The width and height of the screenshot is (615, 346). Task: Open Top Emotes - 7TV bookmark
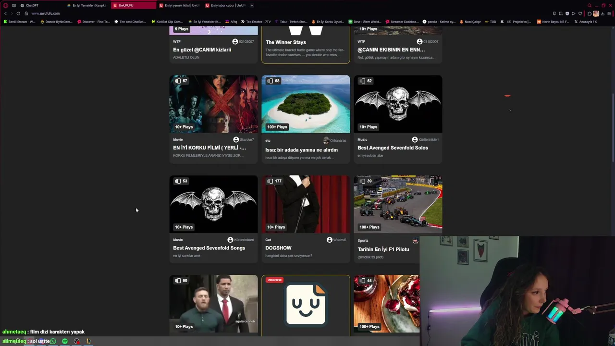(x=256, y=22)
